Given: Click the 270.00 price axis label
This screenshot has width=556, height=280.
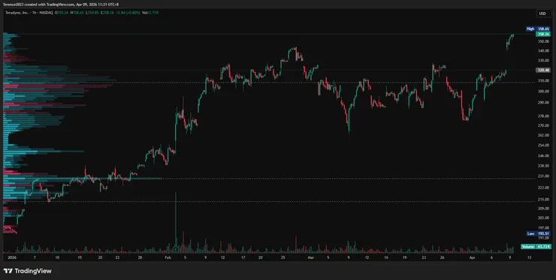Looking at the screenshot, I should click(x=543, y=125).
